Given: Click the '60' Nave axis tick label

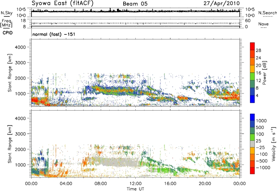Looking at the screenshot, I should click(x=248, y=21).
